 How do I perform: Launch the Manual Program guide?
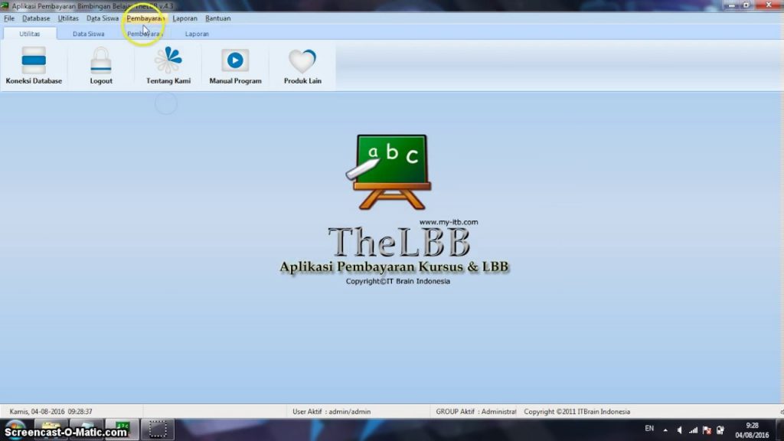[234, 65]
